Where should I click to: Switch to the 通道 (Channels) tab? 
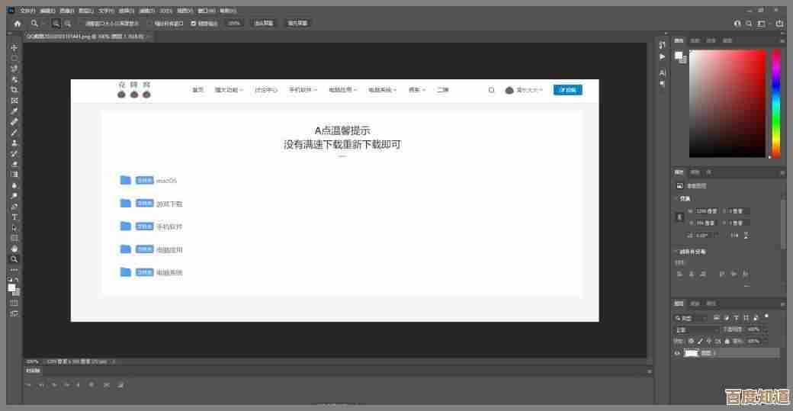pos(695,303)
